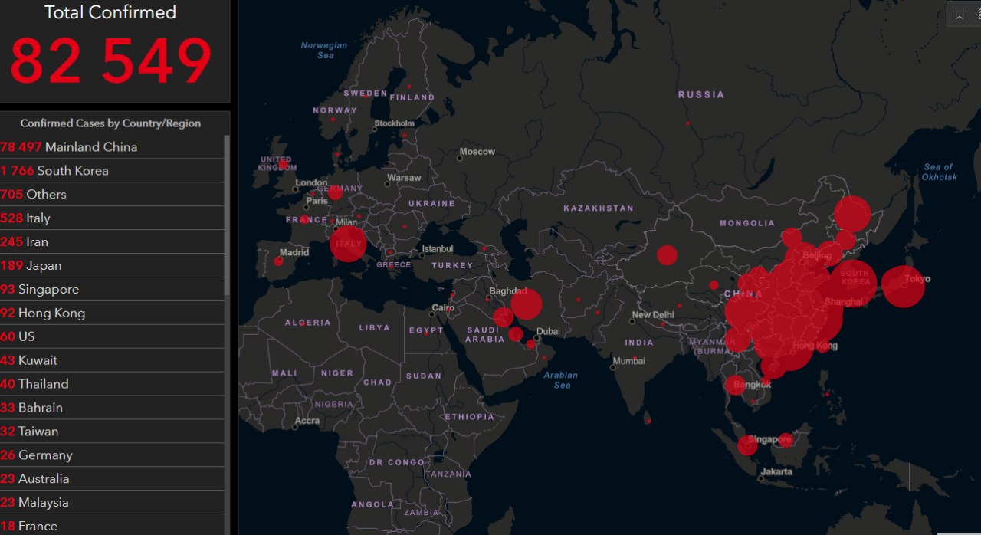The image size is (981, 535).
Task: Select the Mainland China row in the list
Action: pos(112,147)
